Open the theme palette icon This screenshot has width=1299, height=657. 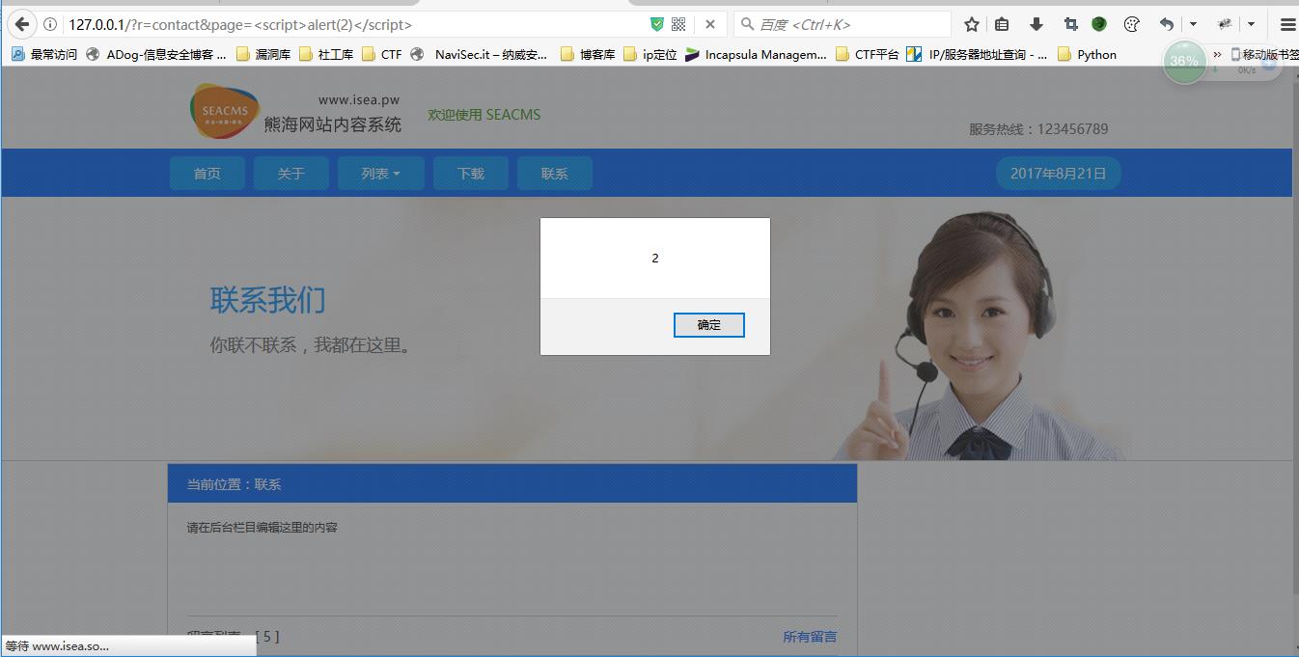coord(1133,24)
